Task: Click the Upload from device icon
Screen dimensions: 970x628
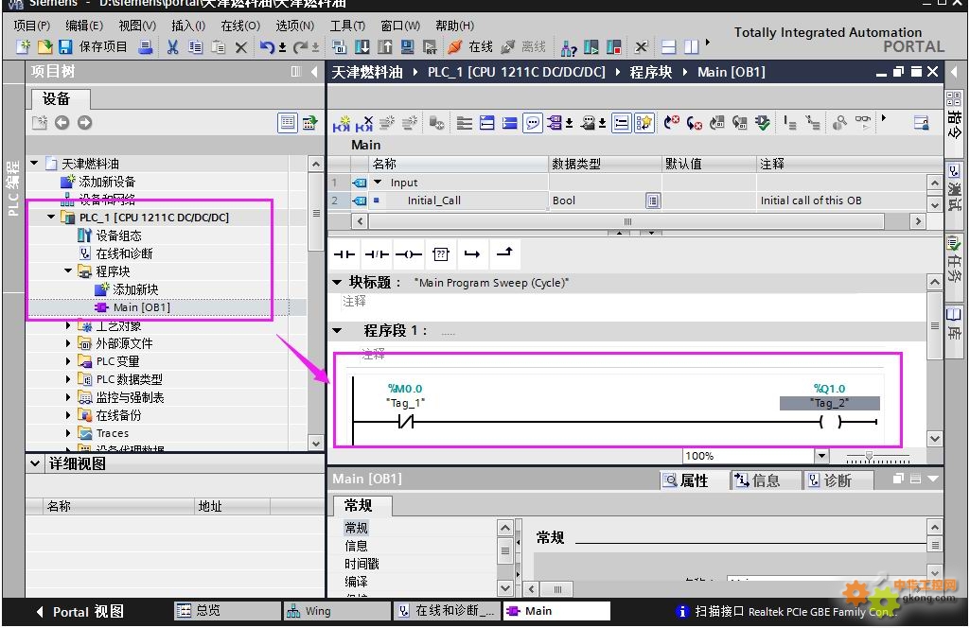Action: (x=385, y=47)
